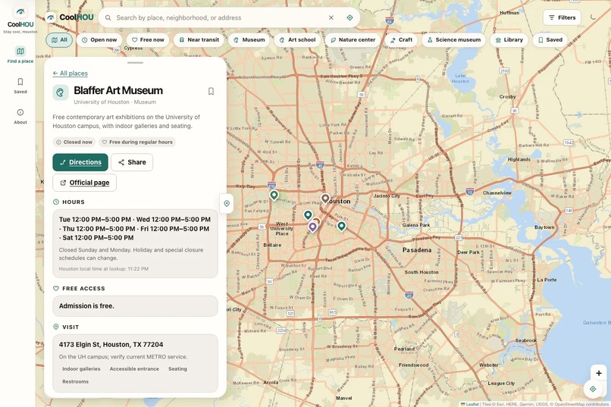Click the panel drag handle at top
This screenshot has height=407, width=611.
135,63
